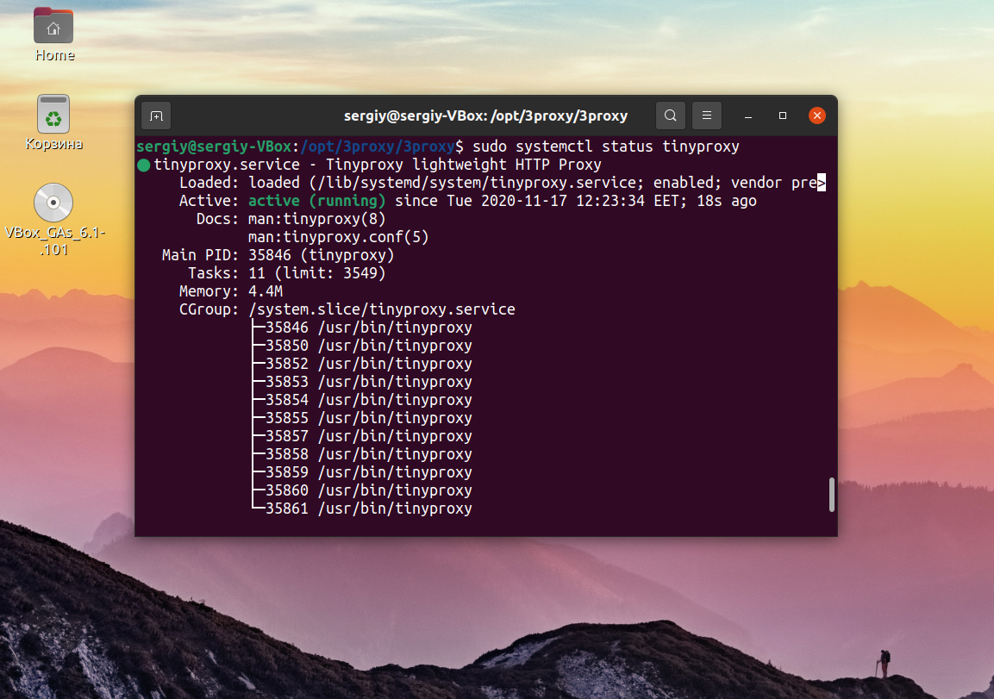Open the terminal hamburger menu
The width and height of the screenshot is (994, 699).
(707, 115)
